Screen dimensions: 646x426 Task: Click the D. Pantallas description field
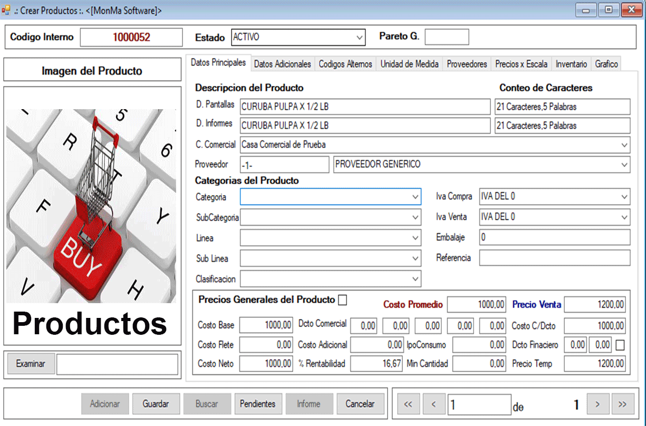[365, 106]
